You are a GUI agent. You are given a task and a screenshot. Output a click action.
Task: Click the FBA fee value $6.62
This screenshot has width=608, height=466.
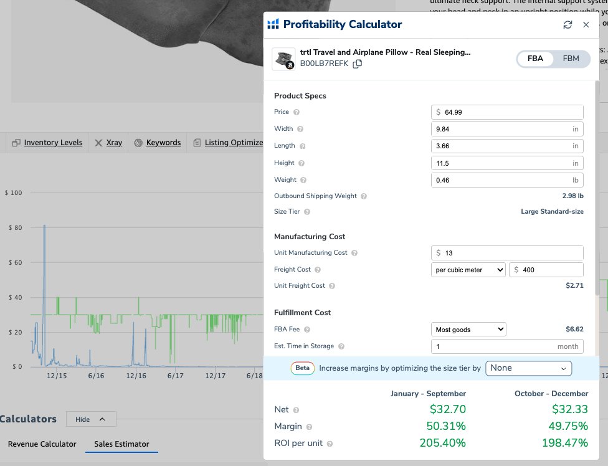(574, 330)
